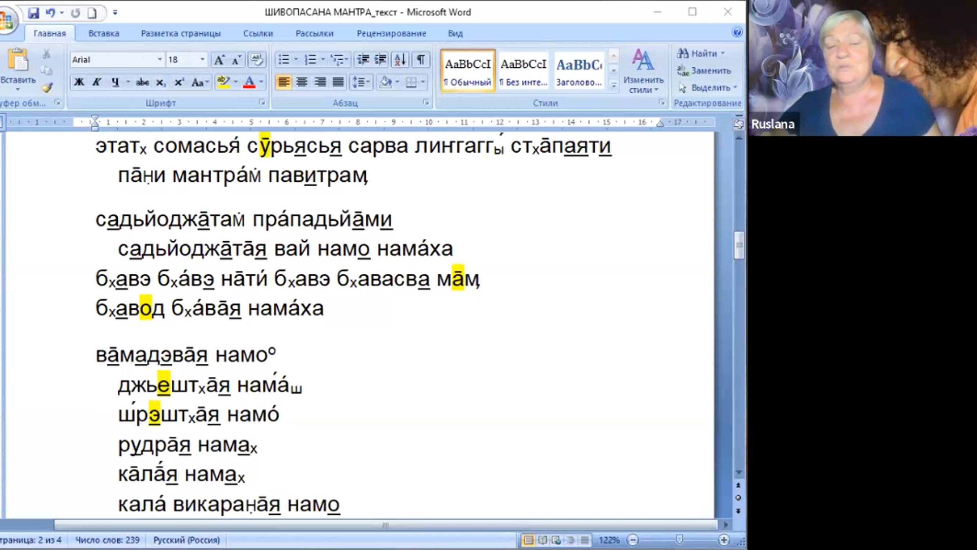
Task: Click the Изменить стили button
Action: coord(643,71)
